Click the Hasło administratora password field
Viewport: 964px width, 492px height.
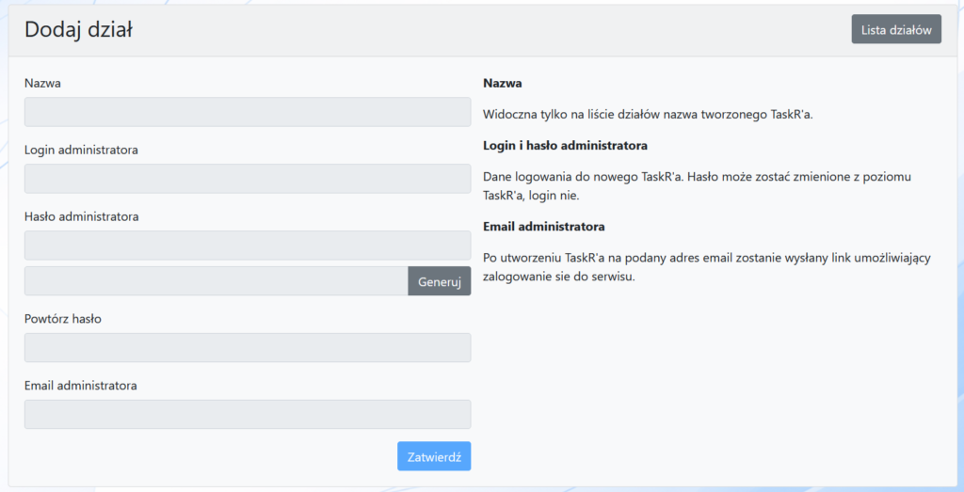point(247,246)
